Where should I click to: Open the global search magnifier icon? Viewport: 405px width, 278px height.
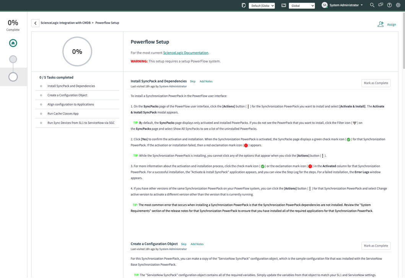click(372, 5)
